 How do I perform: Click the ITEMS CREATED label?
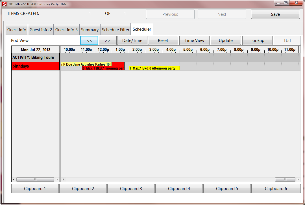(x=23, y=14)
